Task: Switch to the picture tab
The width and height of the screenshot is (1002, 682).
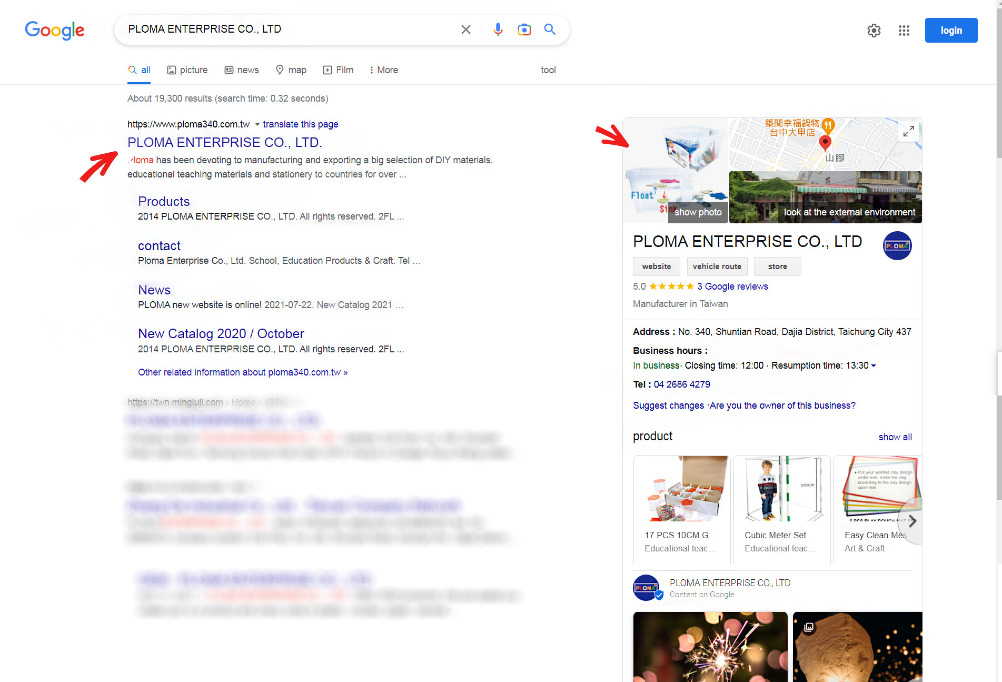Action: coord(187,70)
